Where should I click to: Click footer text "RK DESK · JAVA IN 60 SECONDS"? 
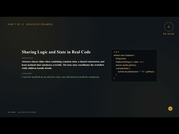click(22, 112)
